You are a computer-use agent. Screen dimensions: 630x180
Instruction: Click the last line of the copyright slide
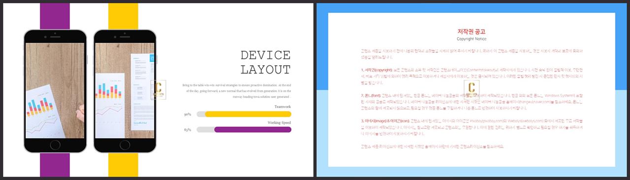[x=432, y=146]
